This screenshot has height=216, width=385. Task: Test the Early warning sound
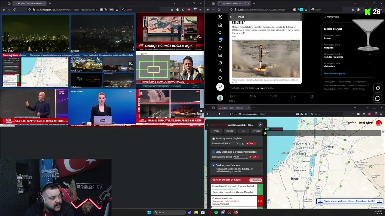[254, 157]
